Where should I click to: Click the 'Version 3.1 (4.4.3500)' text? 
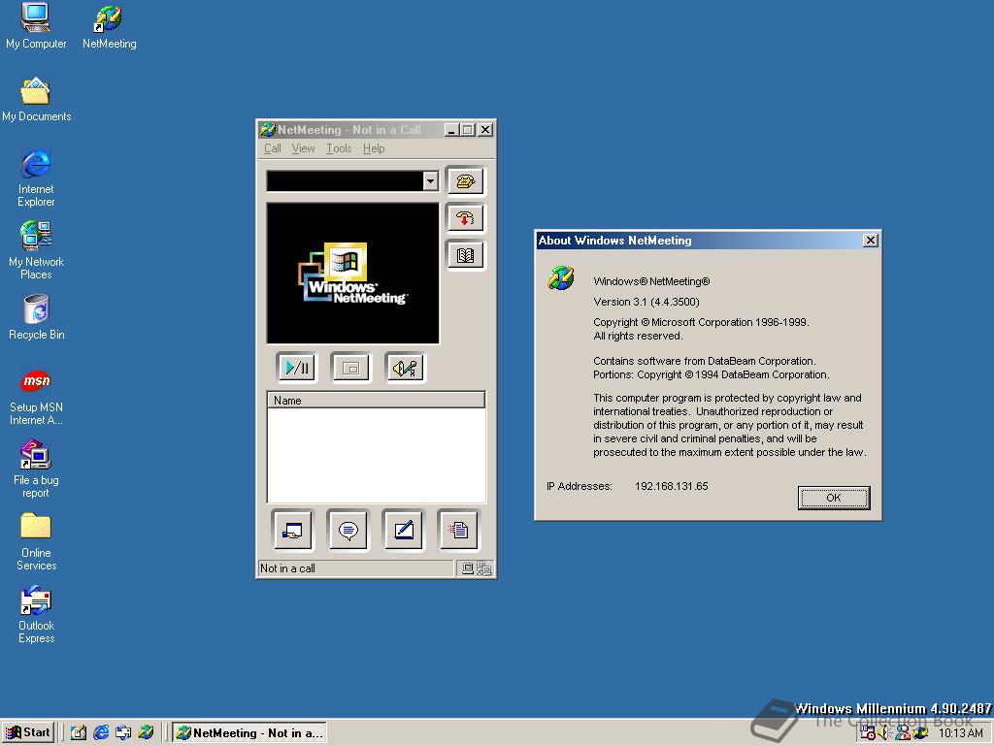point(646,302)
